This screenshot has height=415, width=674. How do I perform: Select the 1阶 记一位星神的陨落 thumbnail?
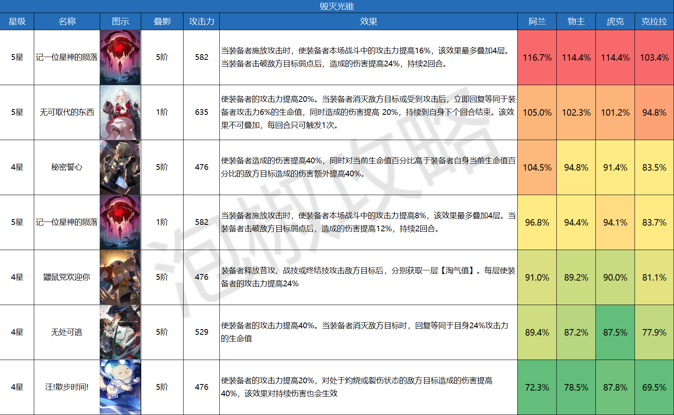tap(120, 222)
